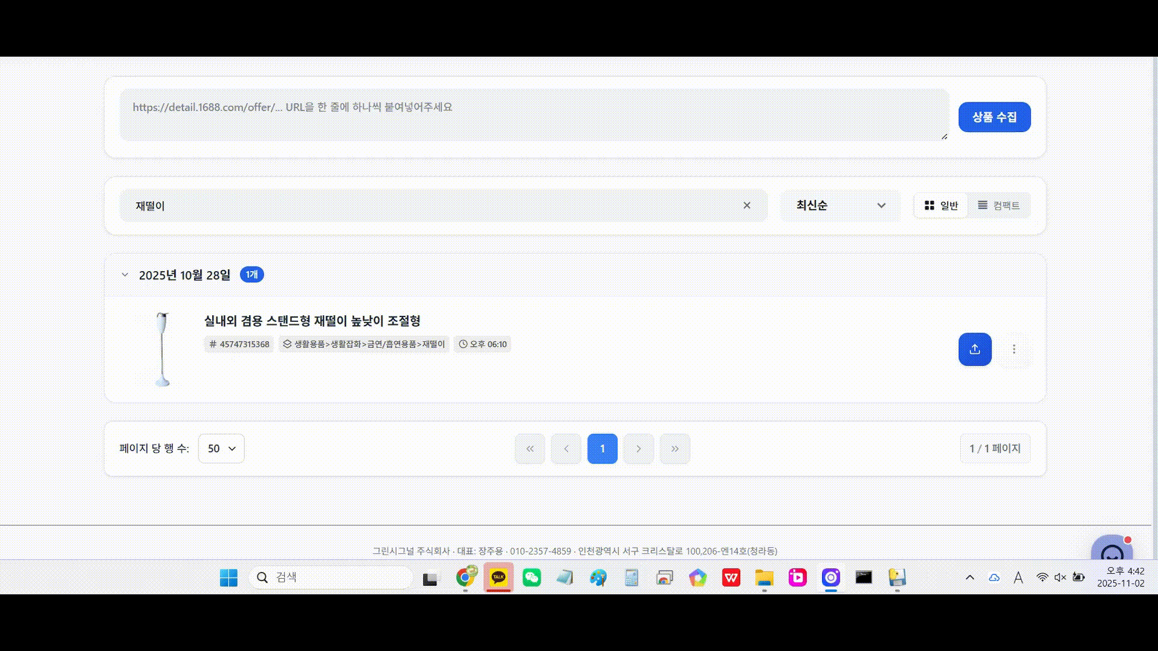The image size is (1158, 651).
Task: Collapse the 2025년 10월 28일 group
Action: (x=125, y=275)
